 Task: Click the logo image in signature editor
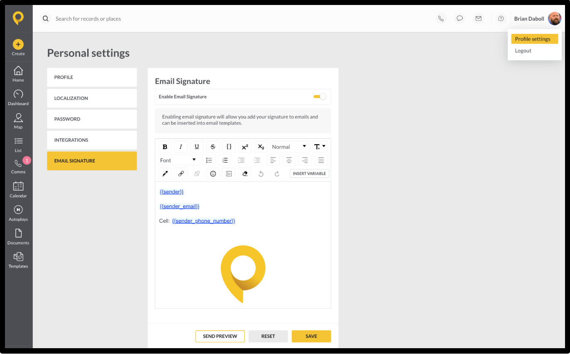click(x=243, y=274)
